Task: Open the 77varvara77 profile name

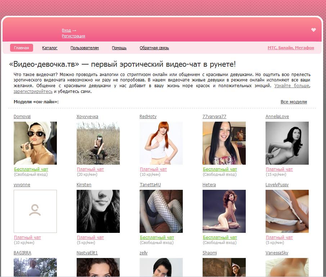Action: 214,117
